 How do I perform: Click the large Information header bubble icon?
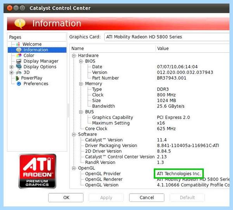click(x=20, y=23)
